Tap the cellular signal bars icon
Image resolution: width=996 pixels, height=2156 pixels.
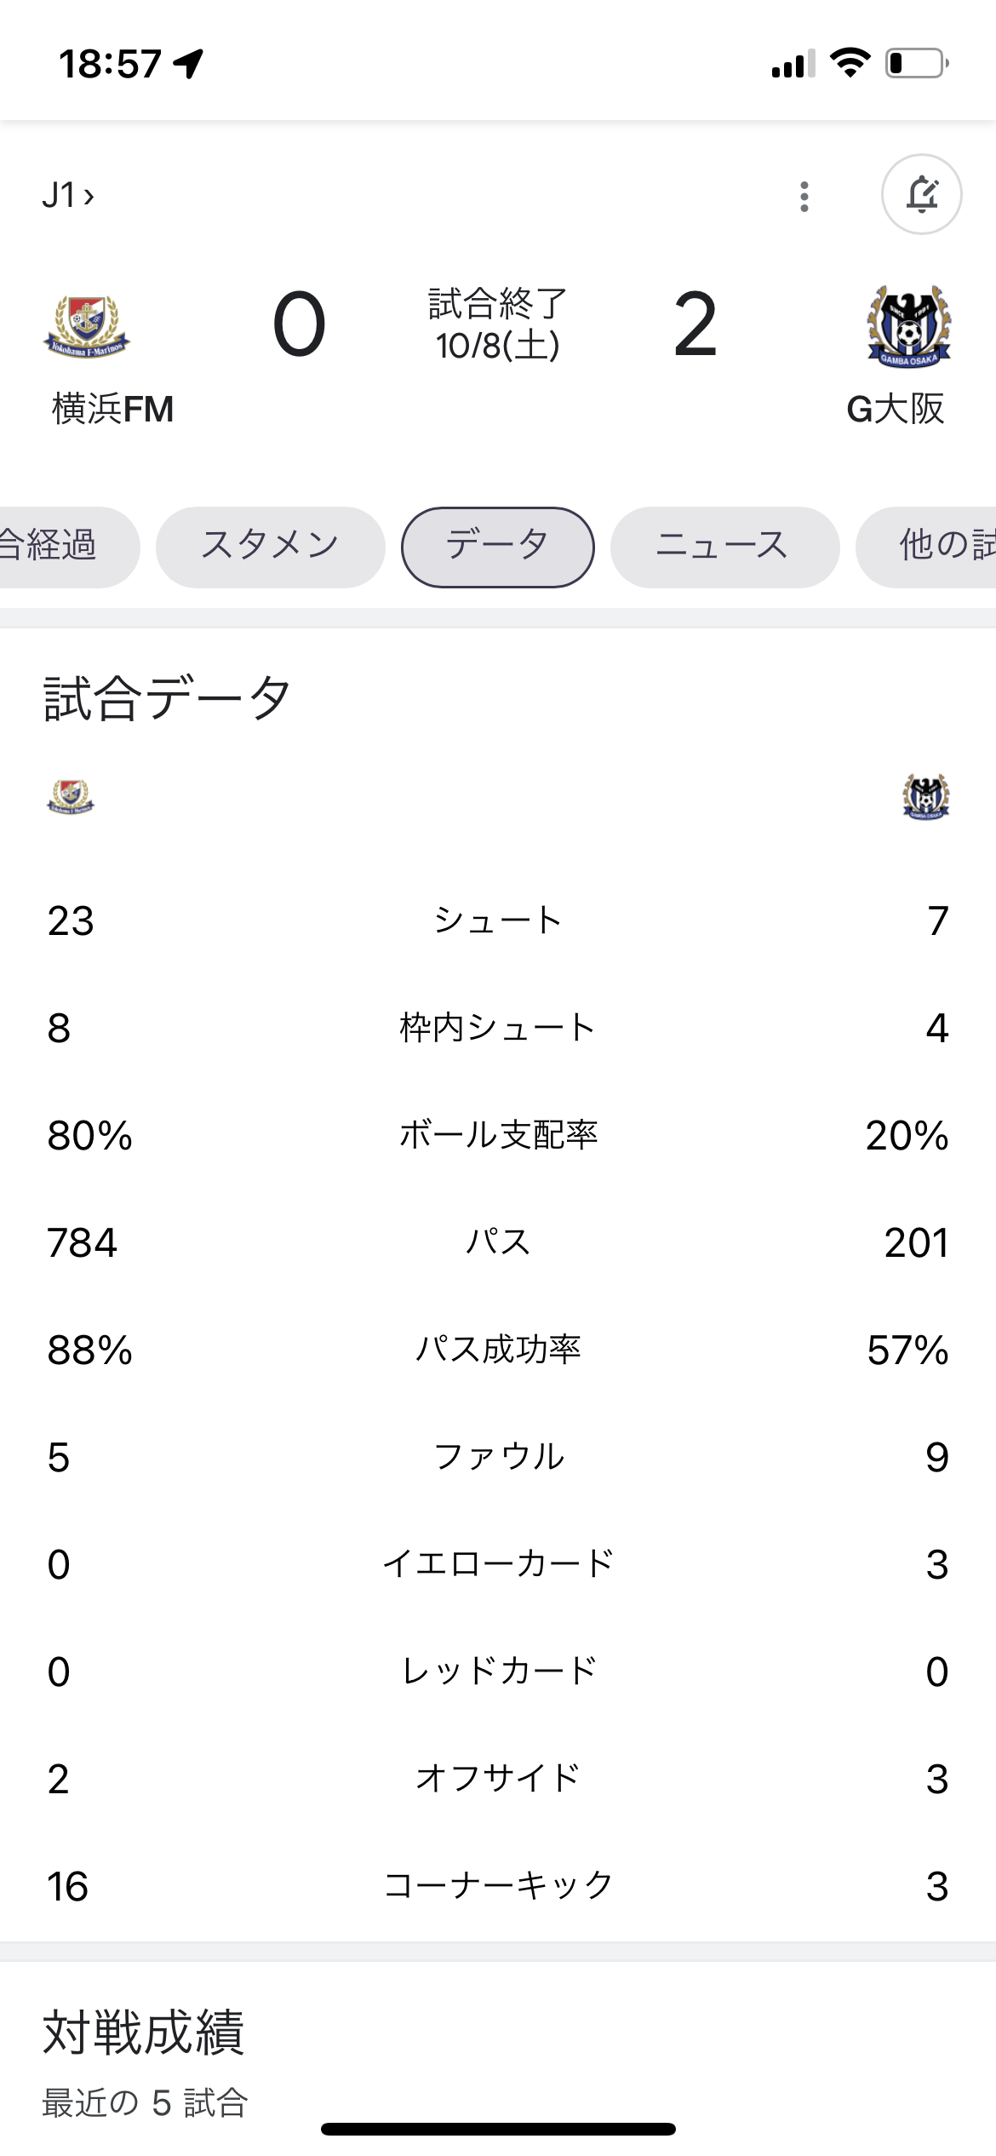(793, 64)
